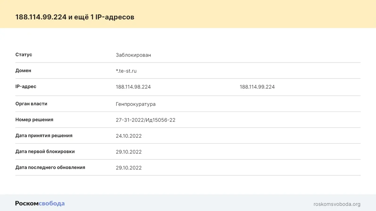Select the Домен row label
Screen dimensions: 376x211
pyautogui.click(x=23, y=71)
